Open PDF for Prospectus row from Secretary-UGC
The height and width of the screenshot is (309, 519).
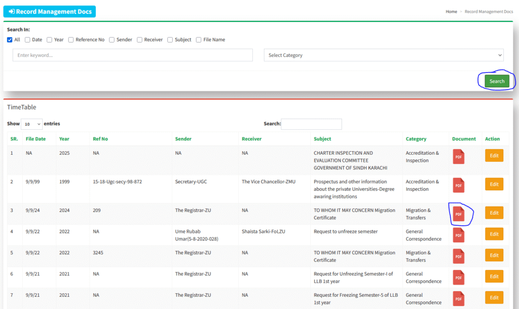tap(458, 185)
